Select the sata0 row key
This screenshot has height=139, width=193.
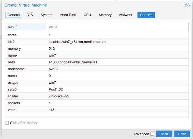pos(12,89)
